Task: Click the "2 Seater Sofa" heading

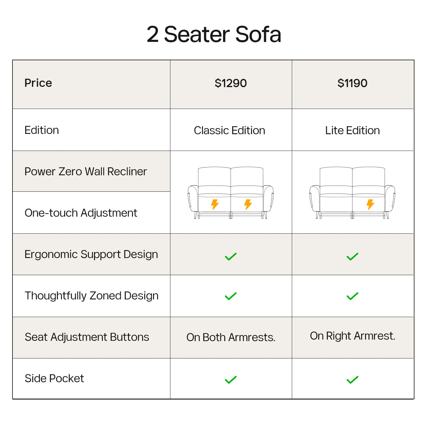Action: [214, 34]
